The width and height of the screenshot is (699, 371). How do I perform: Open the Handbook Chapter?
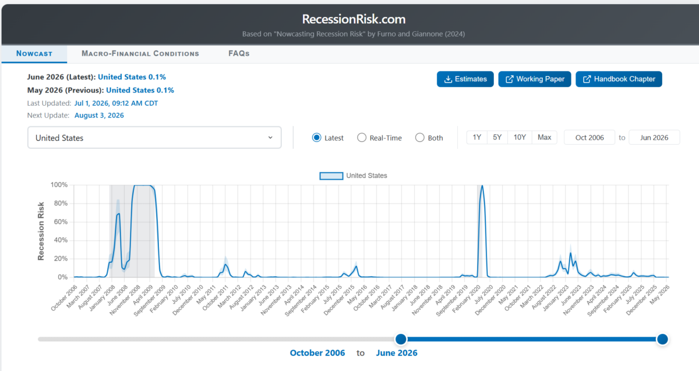(619, 79)
